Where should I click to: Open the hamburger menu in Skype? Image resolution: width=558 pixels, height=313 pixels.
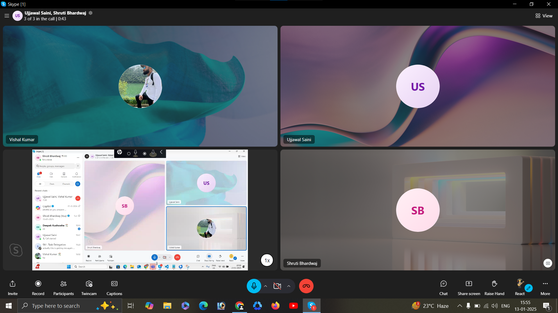[7, 16]
